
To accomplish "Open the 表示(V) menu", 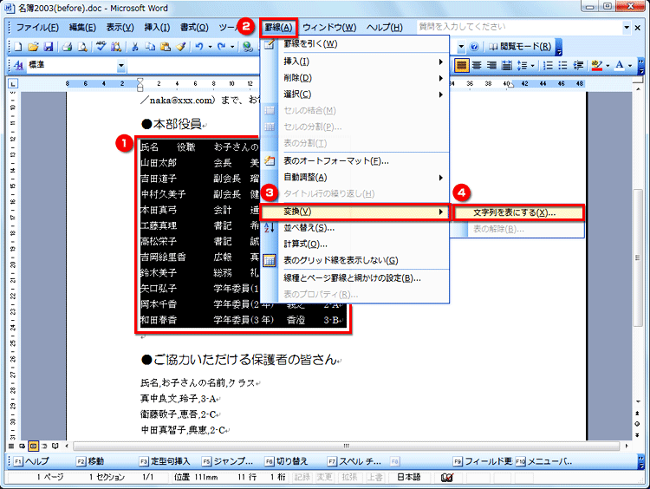I will [120, 28].
